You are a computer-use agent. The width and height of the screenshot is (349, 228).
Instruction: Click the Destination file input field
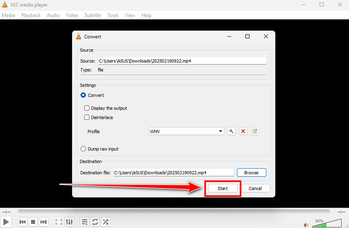pos(174,173)
